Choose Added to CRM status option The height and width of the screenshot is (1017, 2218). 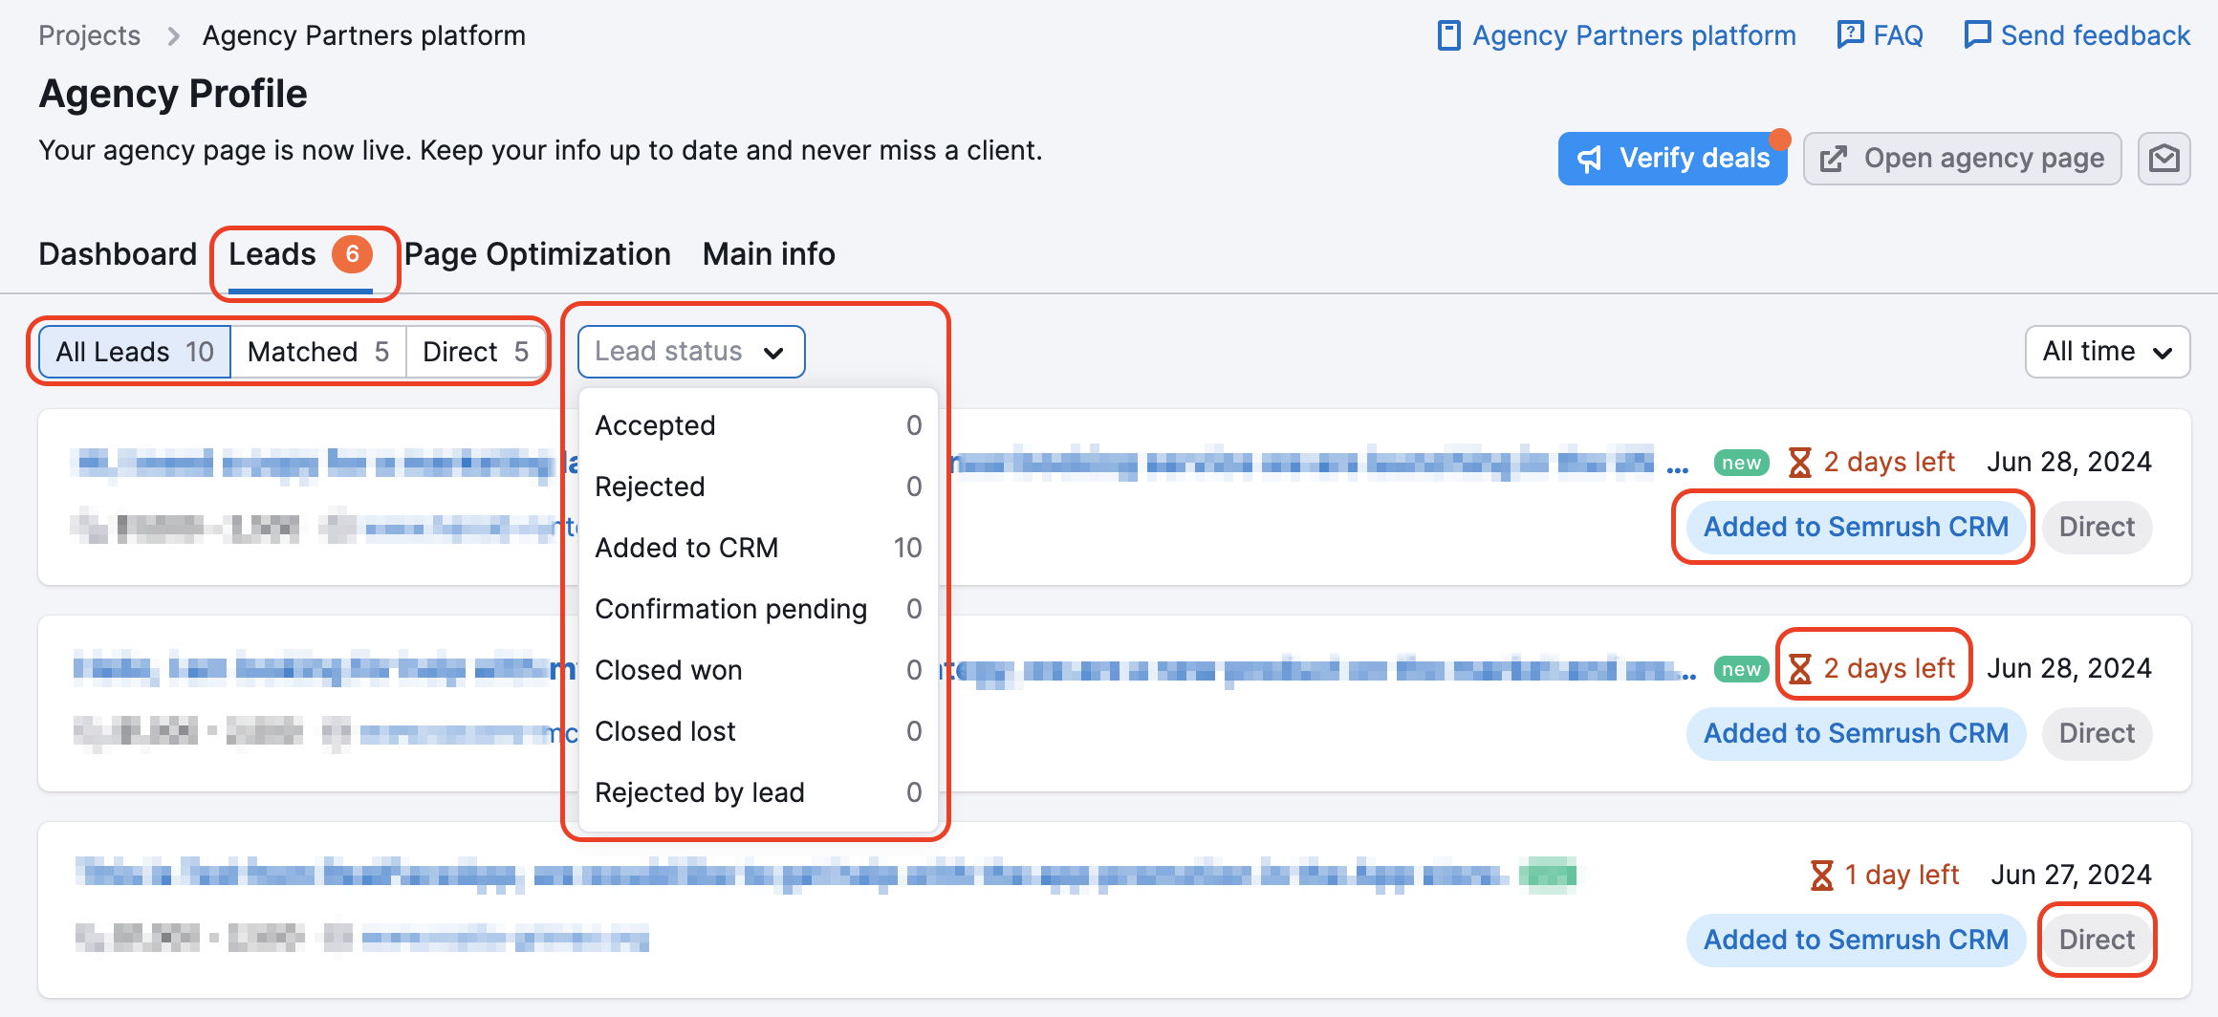click(758, 548)
